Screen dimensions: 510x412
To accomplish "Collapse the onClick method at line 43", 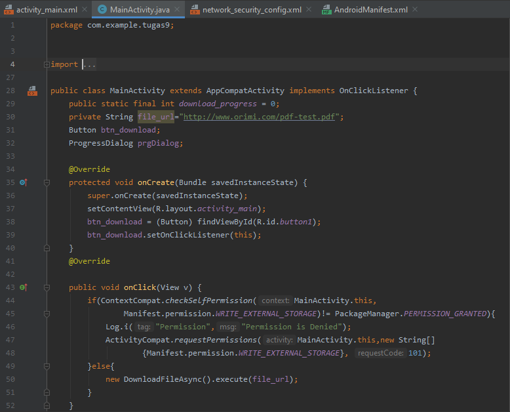I will (47, 288).
